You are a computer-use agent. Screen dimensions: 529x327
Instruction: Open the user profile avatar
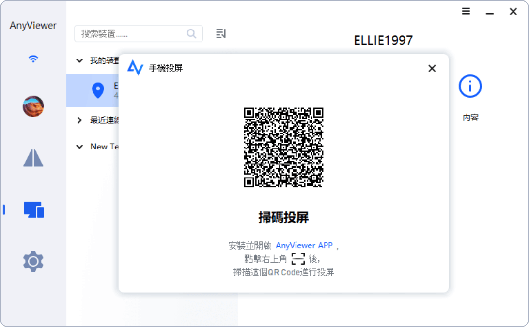tap(33, 106)
